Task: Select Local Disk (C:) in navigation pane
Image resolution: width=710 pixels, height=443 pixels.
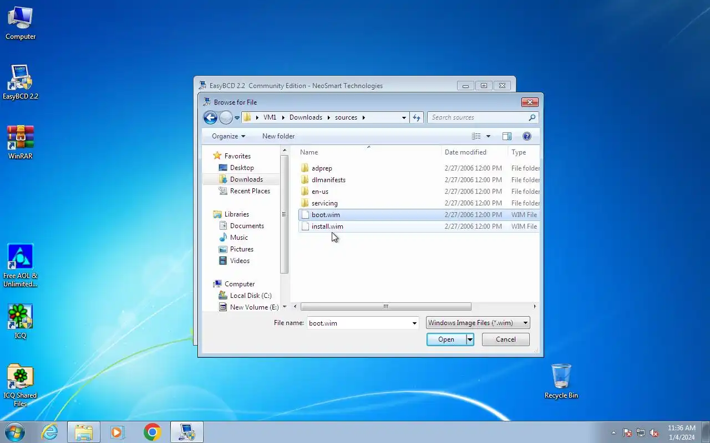Action: [x=250, y=296]
